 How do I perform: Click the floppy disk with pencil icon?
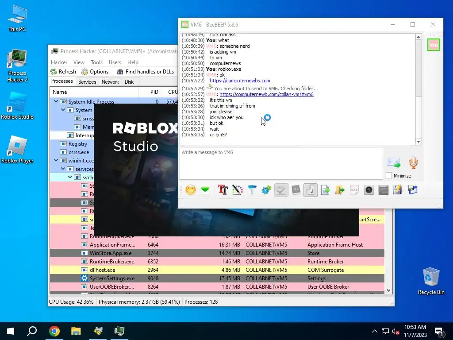click(398, 190)
